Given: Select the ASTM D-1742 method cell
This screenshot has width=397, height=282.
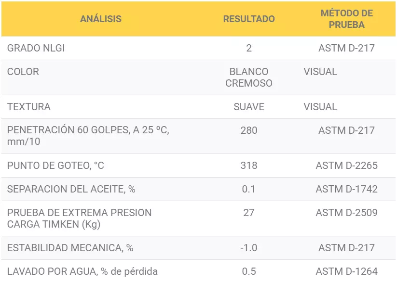Looking at the screenshot, I should point(347,189).
